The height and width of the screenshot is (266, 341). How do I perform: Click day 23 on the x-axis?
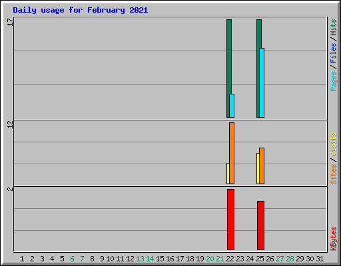click(x=240, y=259)
